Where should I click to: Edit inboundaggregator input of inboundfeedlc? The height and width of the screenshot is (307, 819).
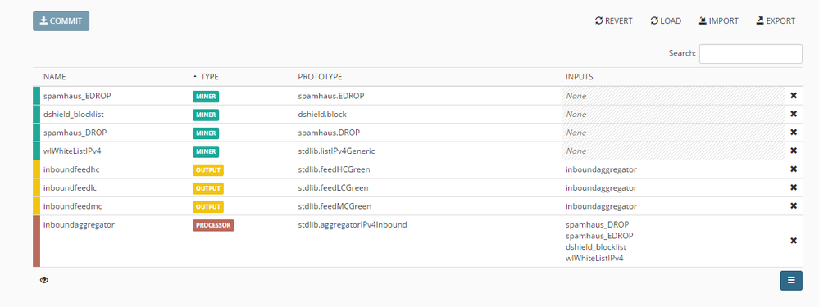[x=601, y=187]
